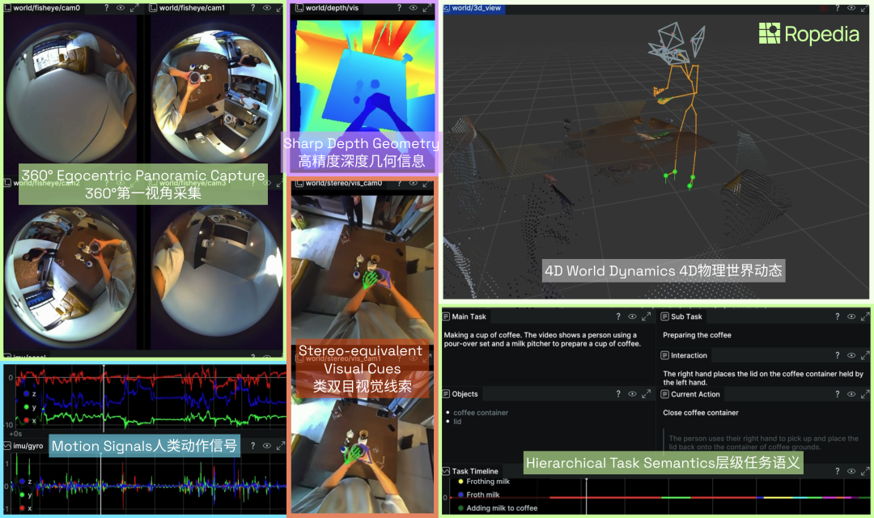The image size is (874, 518).
Task: Maximize the Current Action panel
Action: point(865,394)
